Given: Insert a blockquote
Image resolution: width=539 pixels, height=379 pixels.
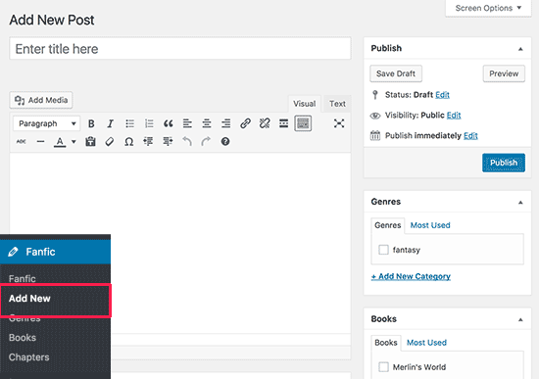Looking at the screenshot, I should click(x=169, y=123).
